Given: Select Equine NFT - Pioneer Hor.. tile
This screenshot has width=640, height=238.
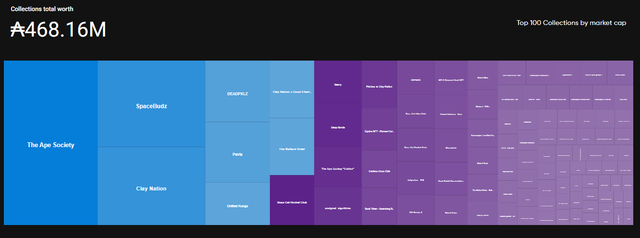Looking at the screenshot, I should (379, 129).
